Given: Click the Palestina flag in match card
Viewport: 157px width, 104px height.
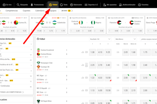Looking at the screenshot, I should coord(119,23).
